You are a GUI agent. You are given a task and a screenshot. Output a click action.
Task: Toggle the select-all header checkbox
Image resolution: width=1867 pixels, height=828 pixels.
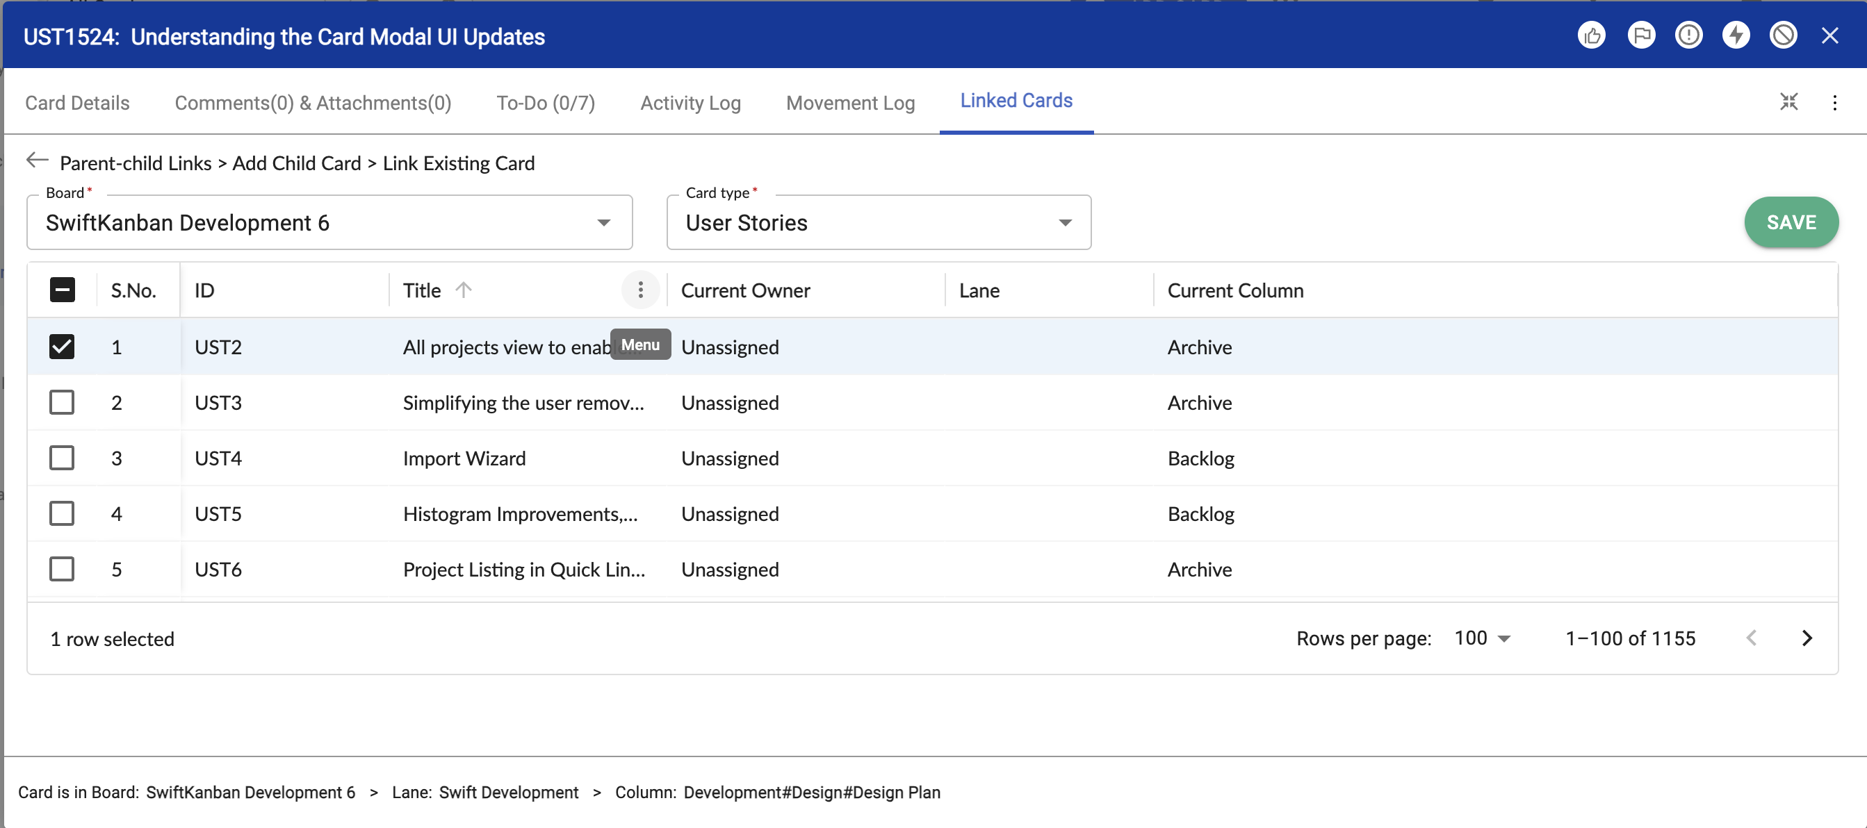[x=63, y=290]
